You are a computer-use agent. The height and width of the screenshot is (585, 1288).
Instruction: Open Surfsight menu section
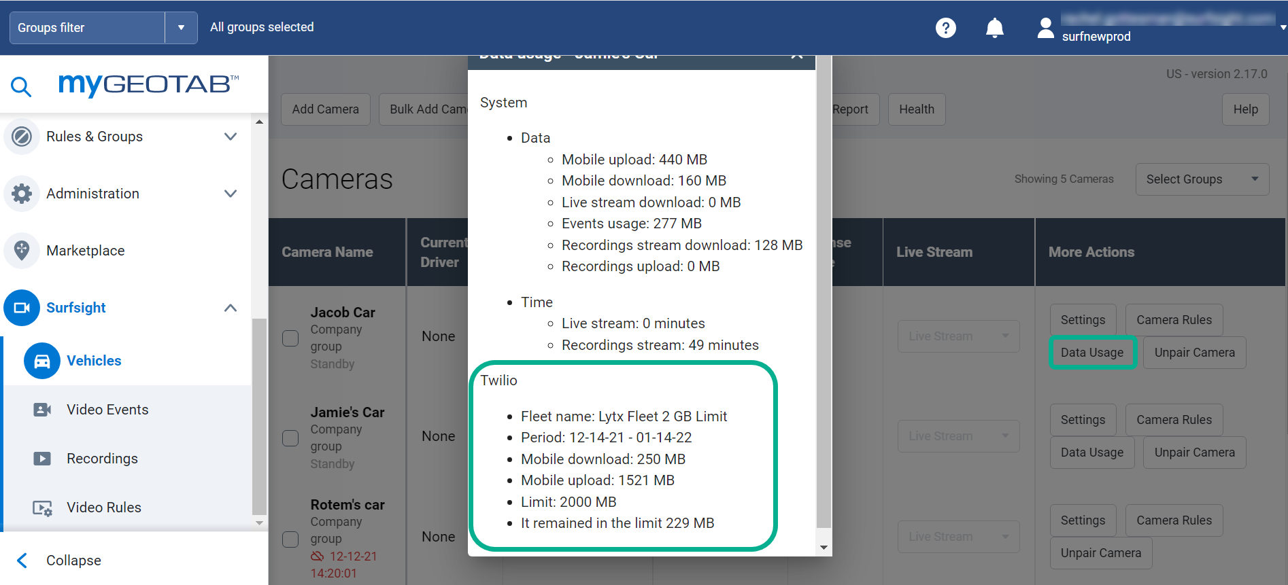[76, 308]
